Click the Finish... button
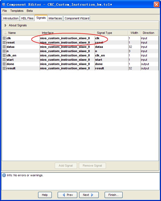Screen dimensions: 161x201 click(114, 195)
